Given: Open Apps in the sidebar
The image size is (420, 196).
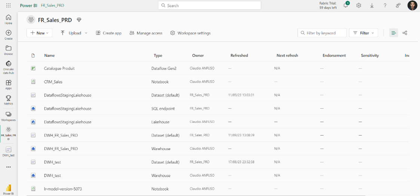Looking at the screenshot, I should click(8, 84).
